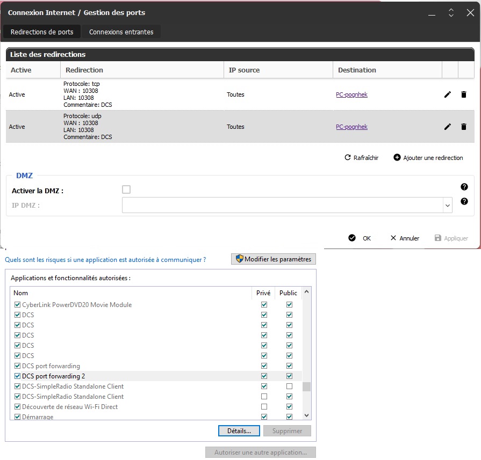Enable the Activer la DMZ checkbox

[x=126, y=189]
